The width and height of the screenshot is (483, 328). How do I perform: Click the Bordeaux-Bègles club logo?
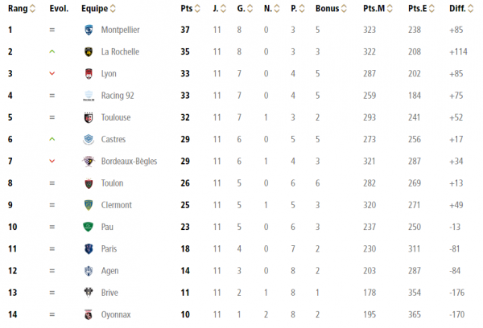(x=89, y=162)
